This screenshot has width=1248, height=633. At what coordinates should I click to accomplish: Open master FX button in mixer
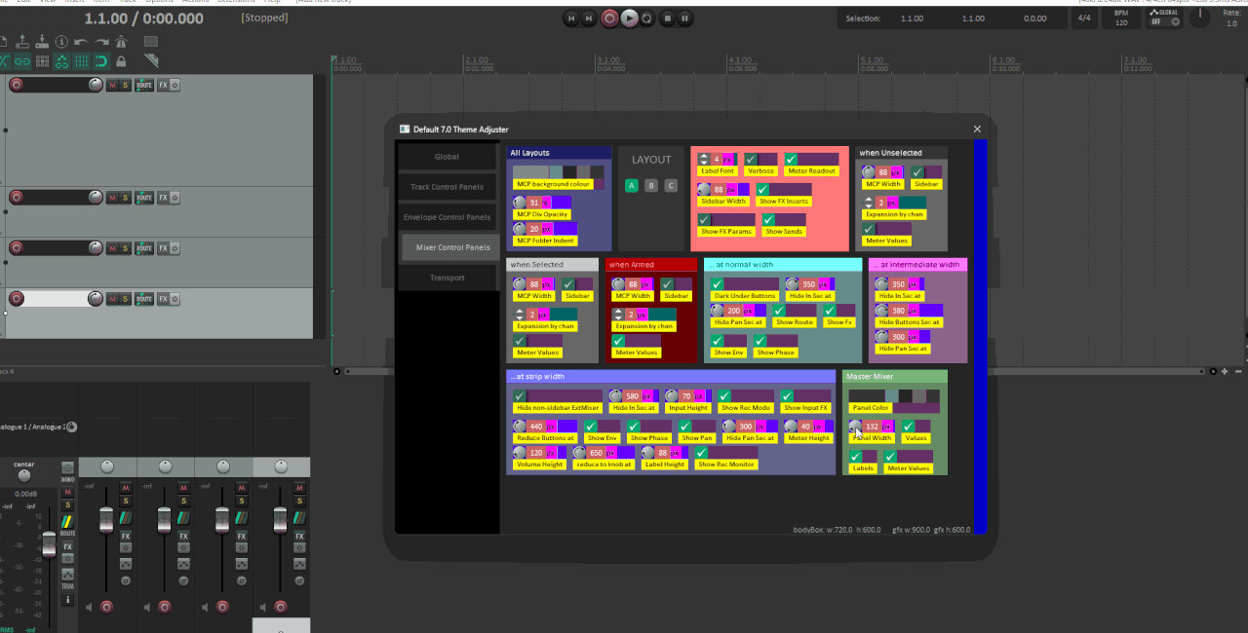point(68,546)
